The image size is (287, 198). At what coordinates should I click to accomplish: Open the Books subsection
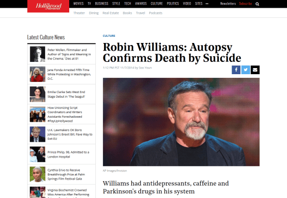click(x=128, y=13)
